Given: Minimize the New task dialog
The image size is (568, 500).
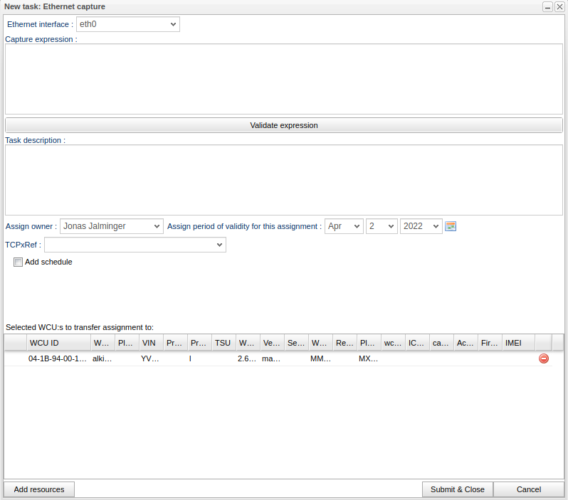Looking at the screenshot, I should point(547,6).
